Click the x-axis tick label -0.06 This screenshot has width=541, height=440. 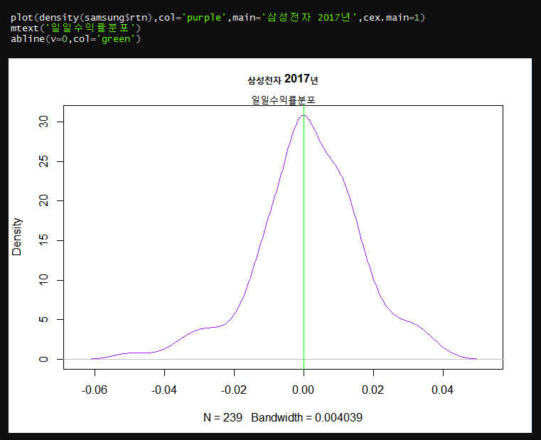coord(95,390)
